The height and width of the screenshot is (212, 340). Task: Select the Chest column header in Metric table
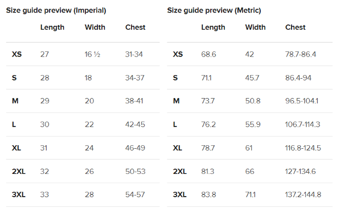pos(296,27)
